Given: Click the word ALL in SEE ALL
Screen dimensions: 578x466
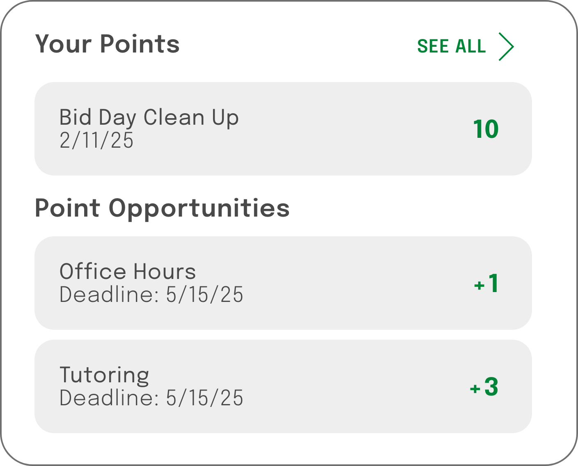Looking at the screenshot, I should (470, 46).
